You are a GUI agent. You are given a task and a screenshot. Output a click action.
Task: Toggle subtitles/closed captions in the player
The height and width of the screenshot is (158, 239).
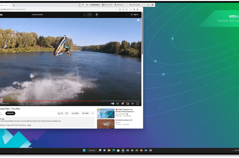[x=118, y=103]
